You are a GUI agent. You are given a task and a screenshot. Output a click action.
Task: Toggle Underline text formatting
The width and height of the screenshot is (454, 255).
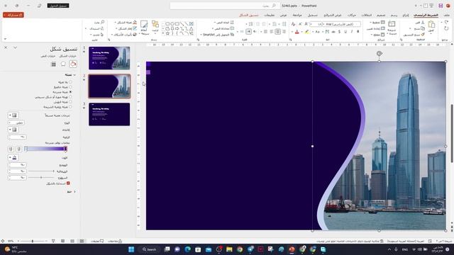(345, 32)
